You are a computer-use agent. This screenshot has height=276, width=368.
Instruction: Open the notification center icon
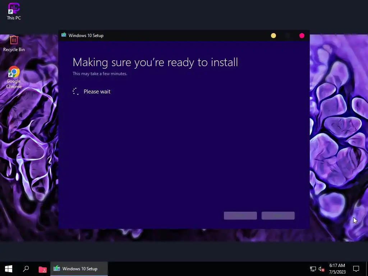click(356, 269)
